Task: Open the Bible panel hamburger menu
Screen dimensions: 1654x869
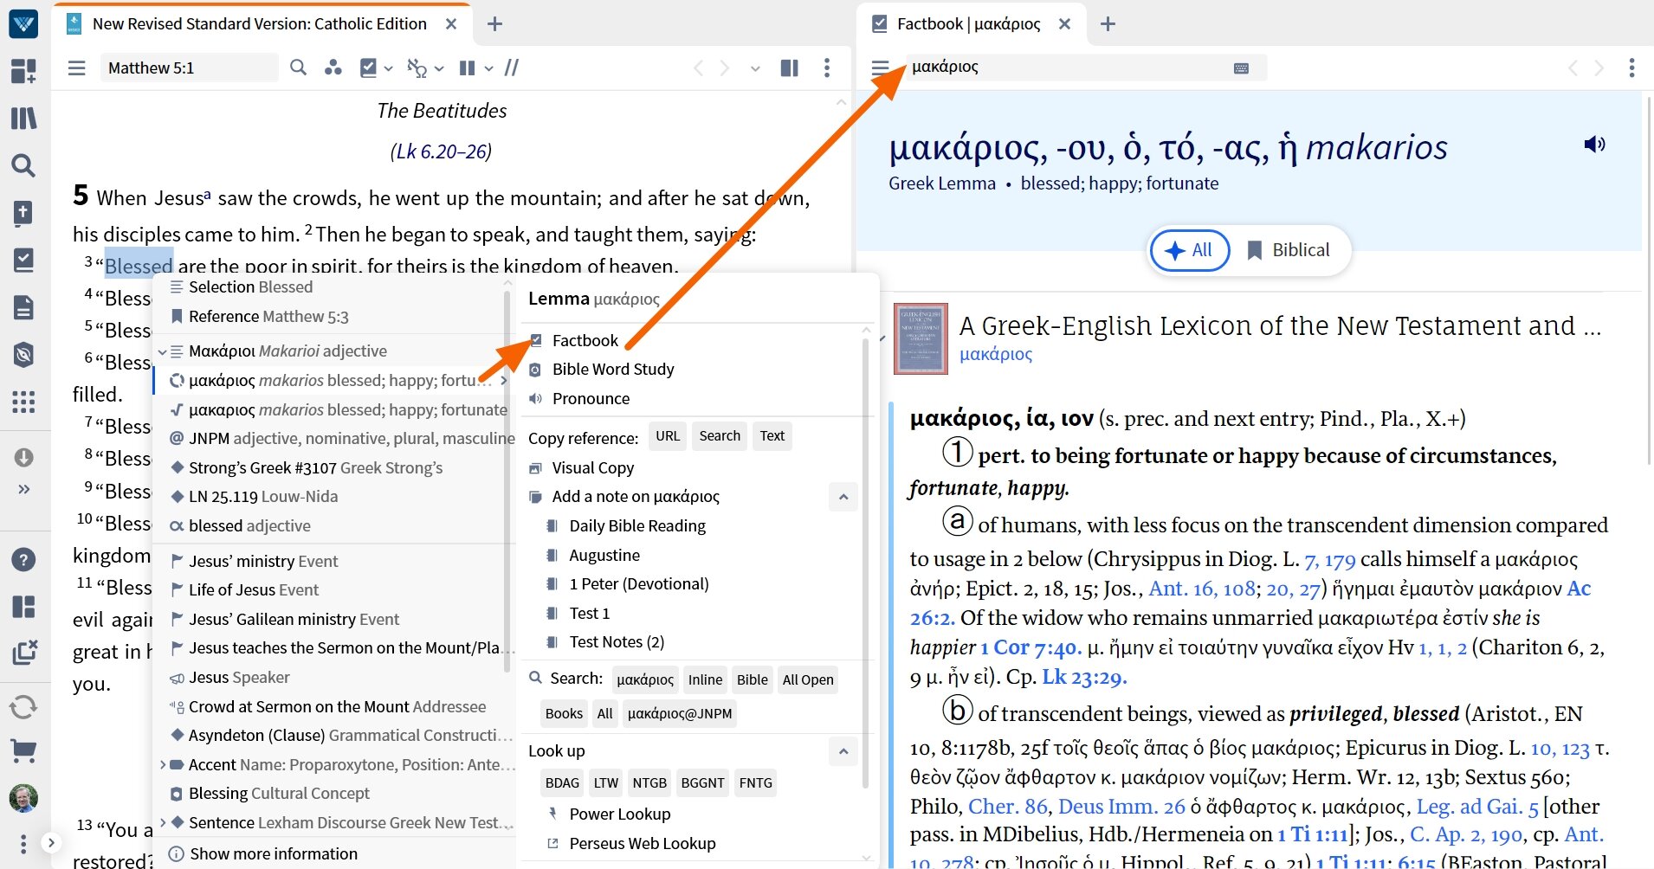Action: [77, 68]
